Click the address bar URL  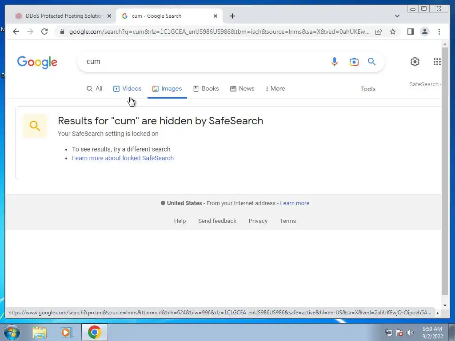point(219,32)
